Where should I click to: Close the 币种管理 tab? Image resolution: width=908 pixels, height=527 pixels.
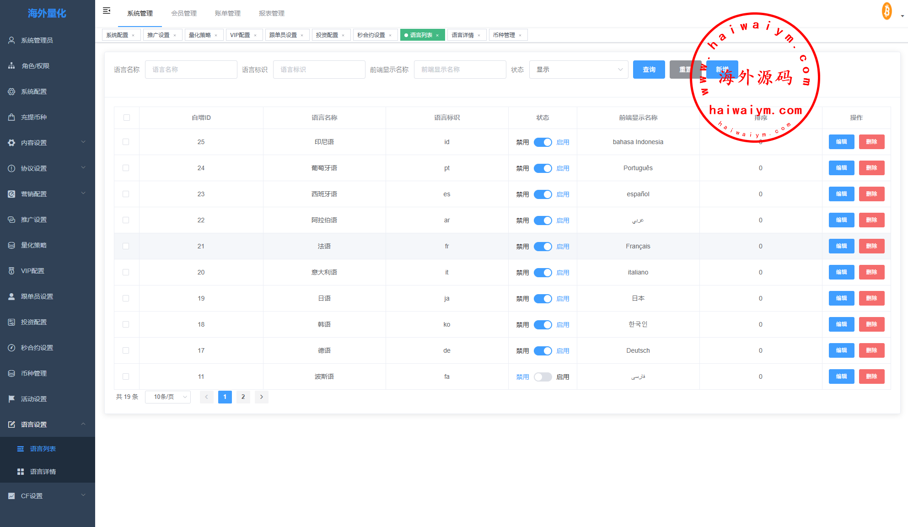(520, 35)
